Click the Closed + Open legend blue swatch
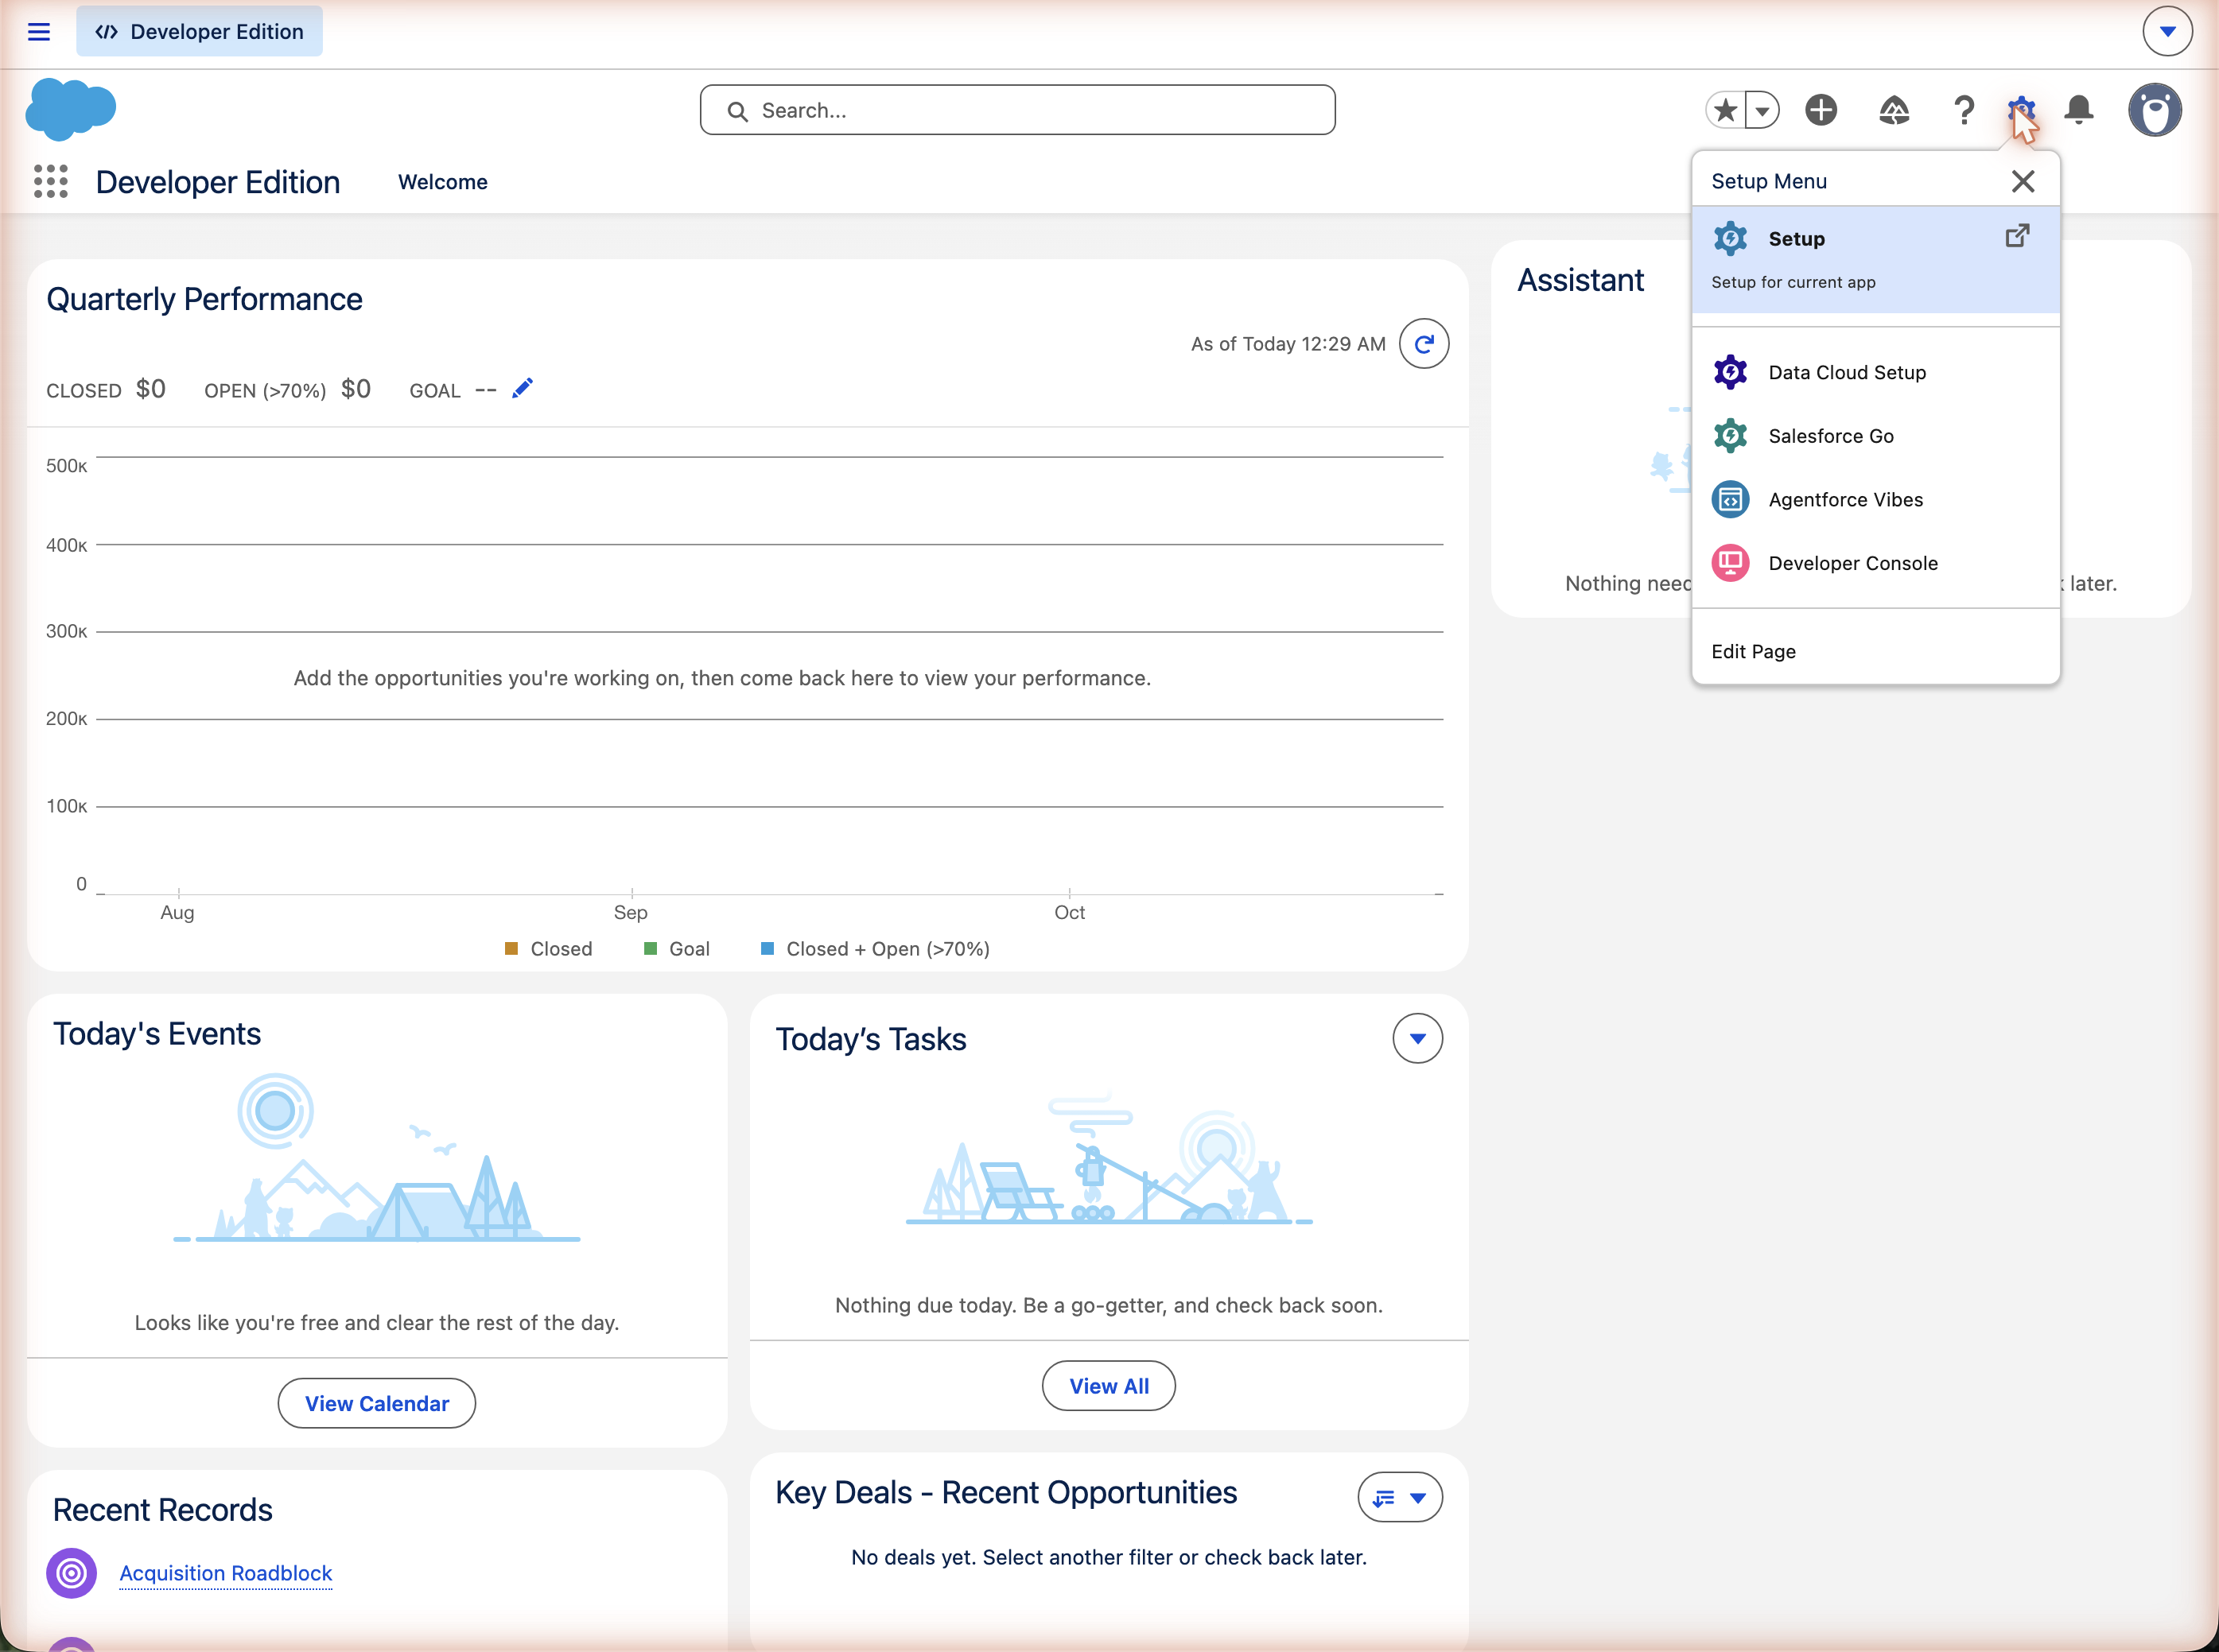 tap(768, 949)
